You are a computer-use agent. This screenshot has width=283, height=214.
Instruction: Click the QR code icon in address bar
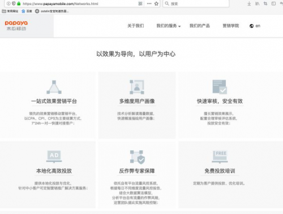140,3
